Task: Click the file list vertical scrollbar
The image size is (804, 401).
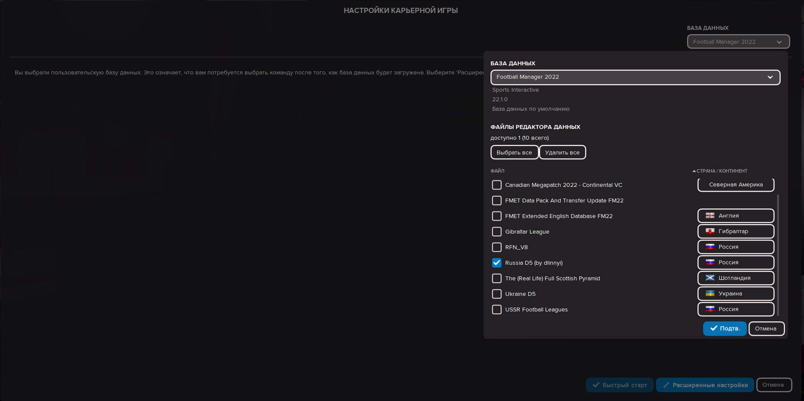Action: point(778,255)
